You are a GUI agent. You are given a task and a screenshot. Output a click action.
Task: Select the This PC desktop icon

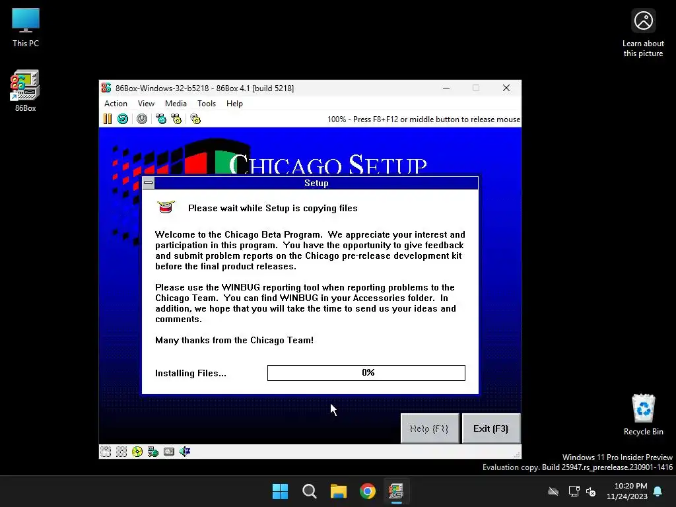26,27
